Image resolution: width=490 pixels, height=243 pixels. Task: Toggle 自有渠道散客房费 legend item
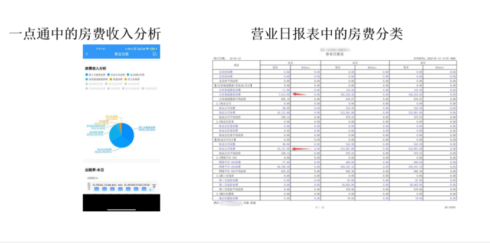coord(97,79)
